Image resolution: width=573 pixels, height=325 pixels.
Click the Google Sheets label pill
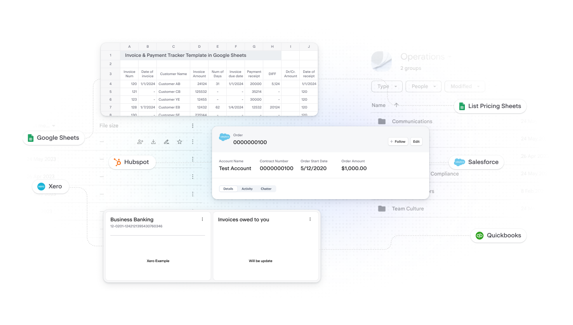[x=53, y=138]
